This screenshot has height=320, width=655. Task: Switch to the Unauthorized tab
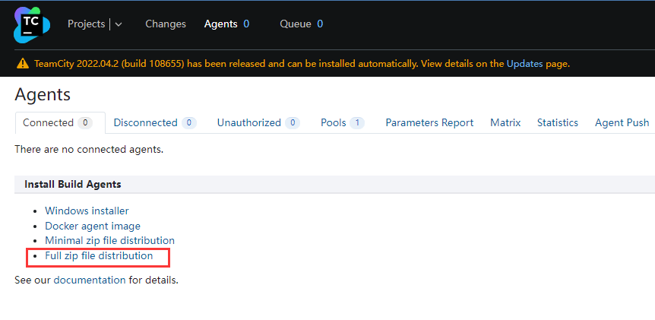point(258,123)
